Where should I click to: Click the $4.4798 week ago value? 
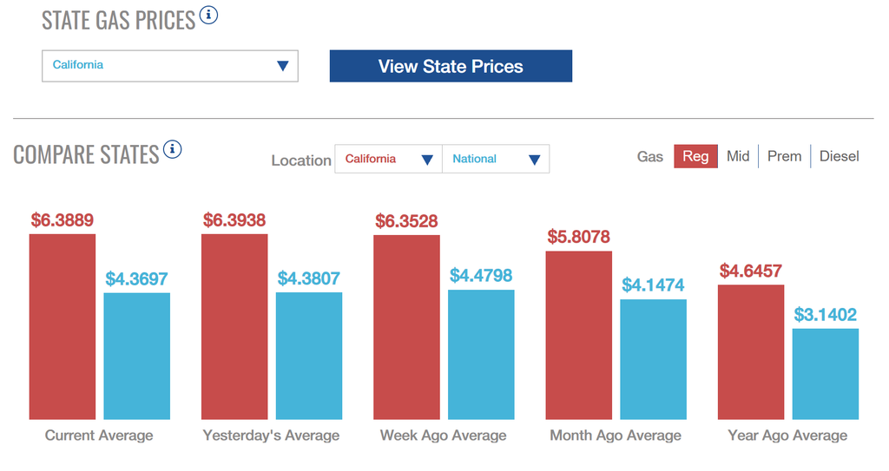[x=481, y=276]
